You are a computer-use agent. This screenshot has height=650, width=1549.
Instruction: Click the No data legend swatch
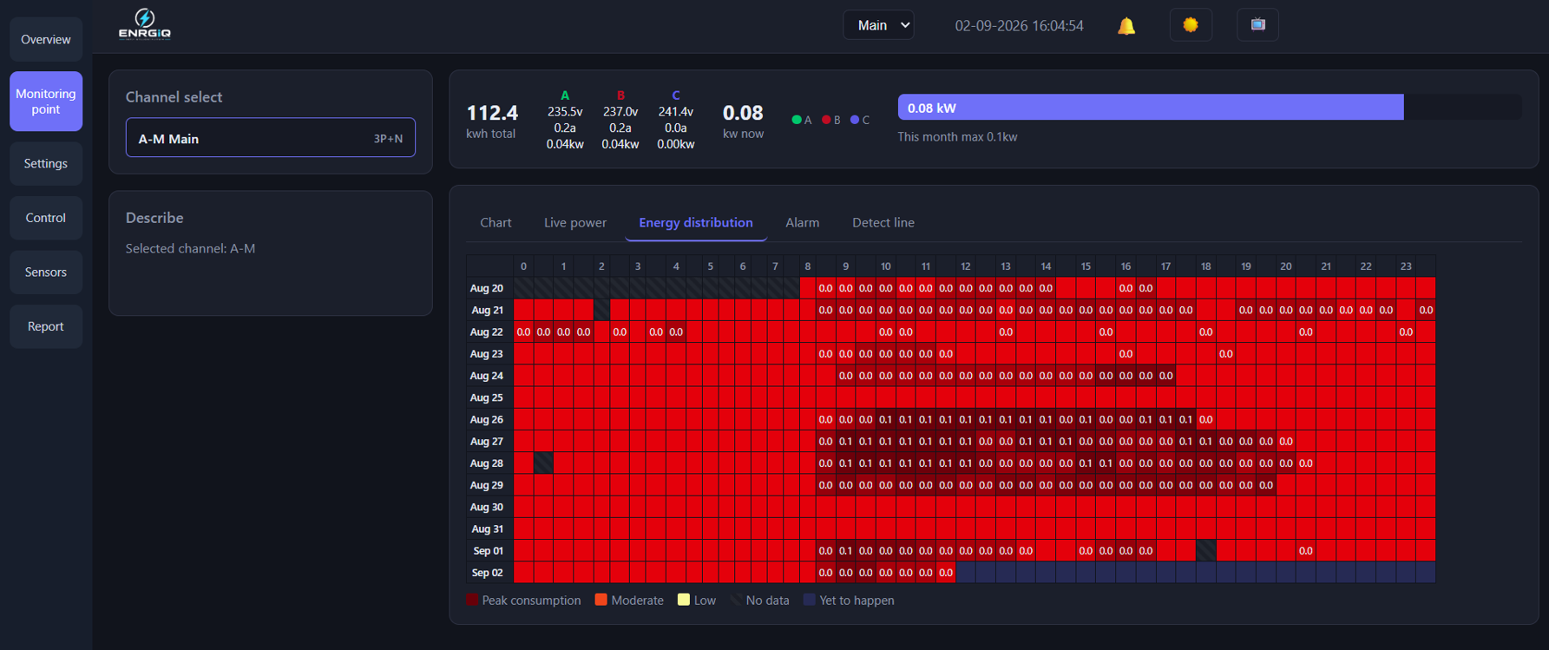(x=736, y=600)
